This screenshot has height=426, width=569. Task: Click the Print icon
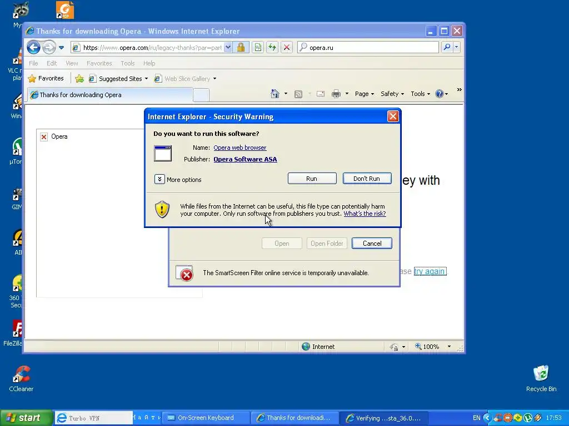click(336, 94)
